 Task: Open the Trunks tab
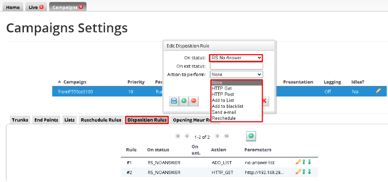pos(20,120)
